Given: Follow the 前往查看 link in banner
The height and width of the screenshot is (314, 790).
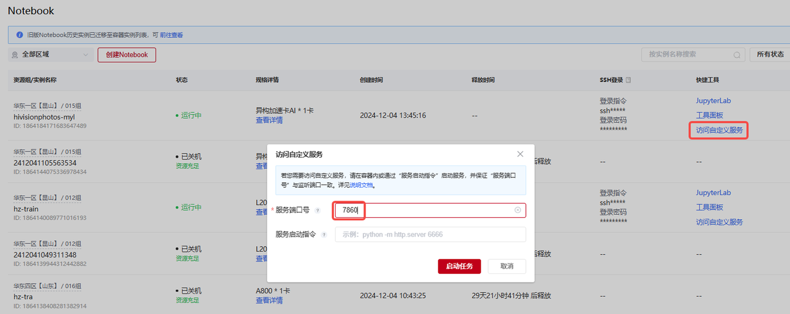Looking at the screenshot, I should (x=171, y=35).
